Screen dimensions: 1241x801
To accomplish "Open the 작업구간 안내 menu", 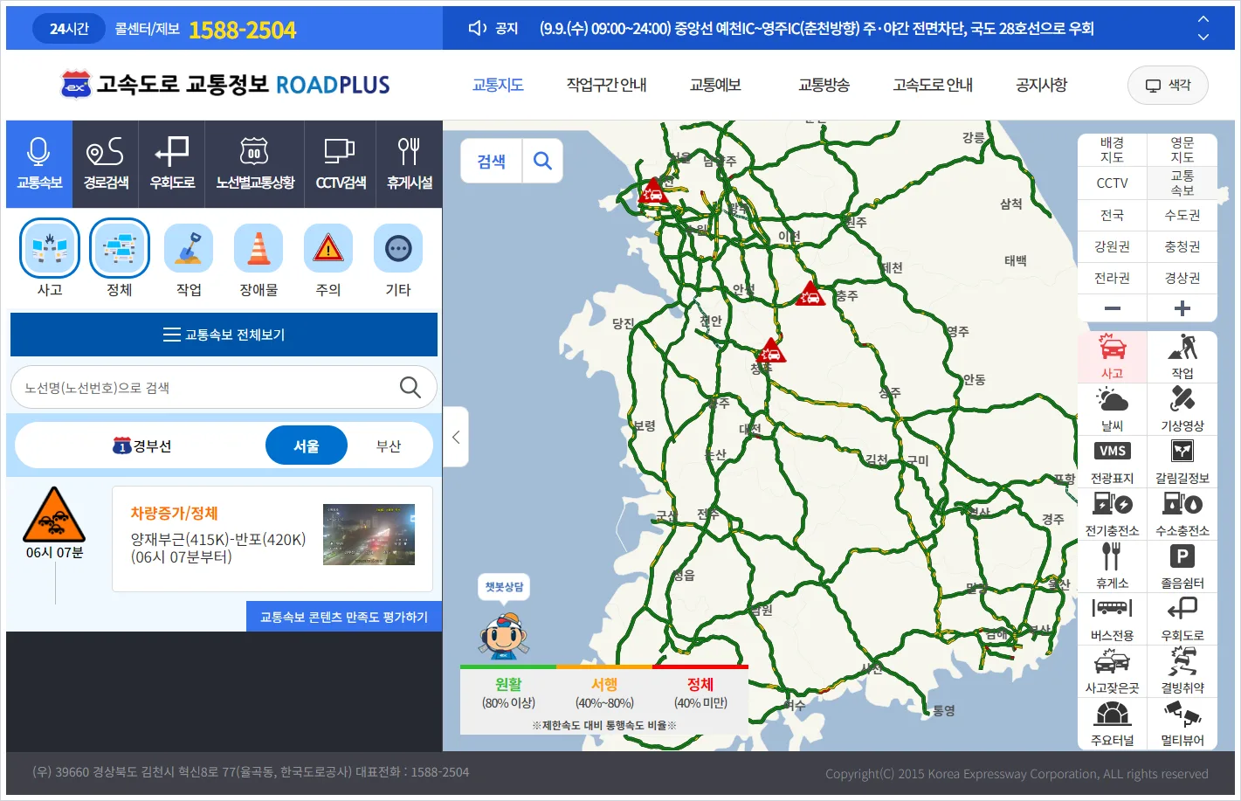I will (606, 85).
